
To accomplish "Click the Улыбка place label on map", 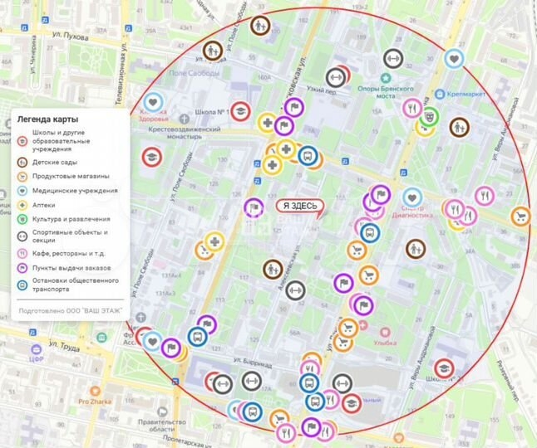I will pos(384,330).
